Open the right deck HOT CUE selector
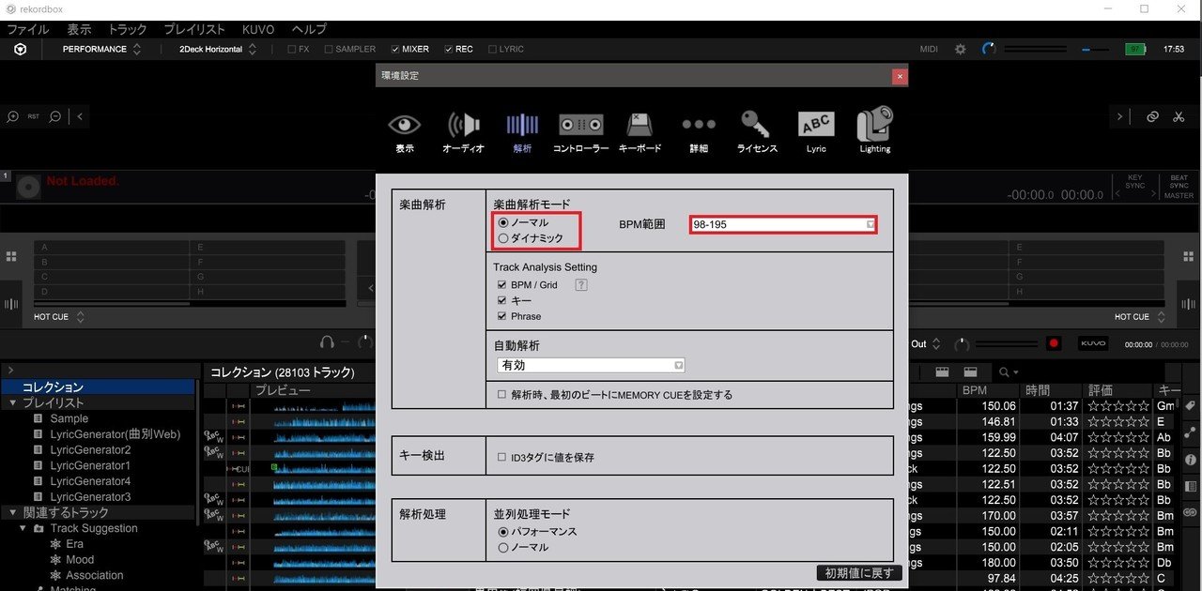This screenshot has height=591, width=1202. click(1139, 317)
